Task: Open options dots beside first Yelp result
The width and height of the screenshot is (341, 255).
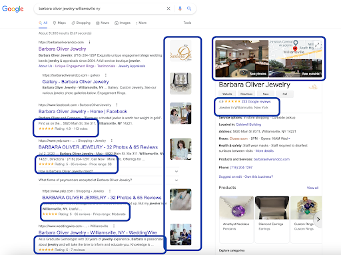Action: click(112, 140)
